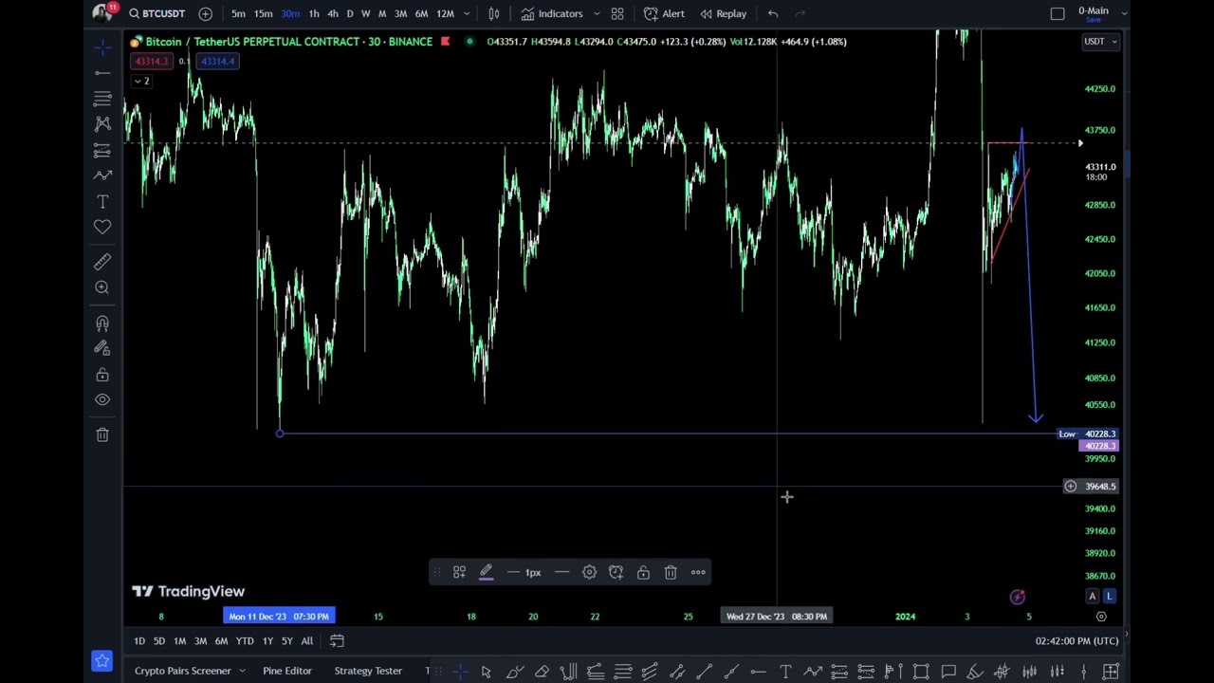
Task: Expand favorite indicators dropdown arrow
Action: point(597,13)
